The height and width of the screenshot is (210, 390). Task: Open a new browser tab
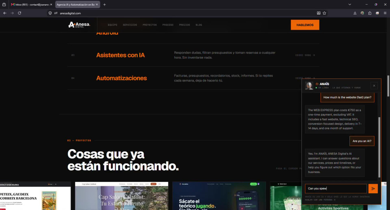pos(105,4)
